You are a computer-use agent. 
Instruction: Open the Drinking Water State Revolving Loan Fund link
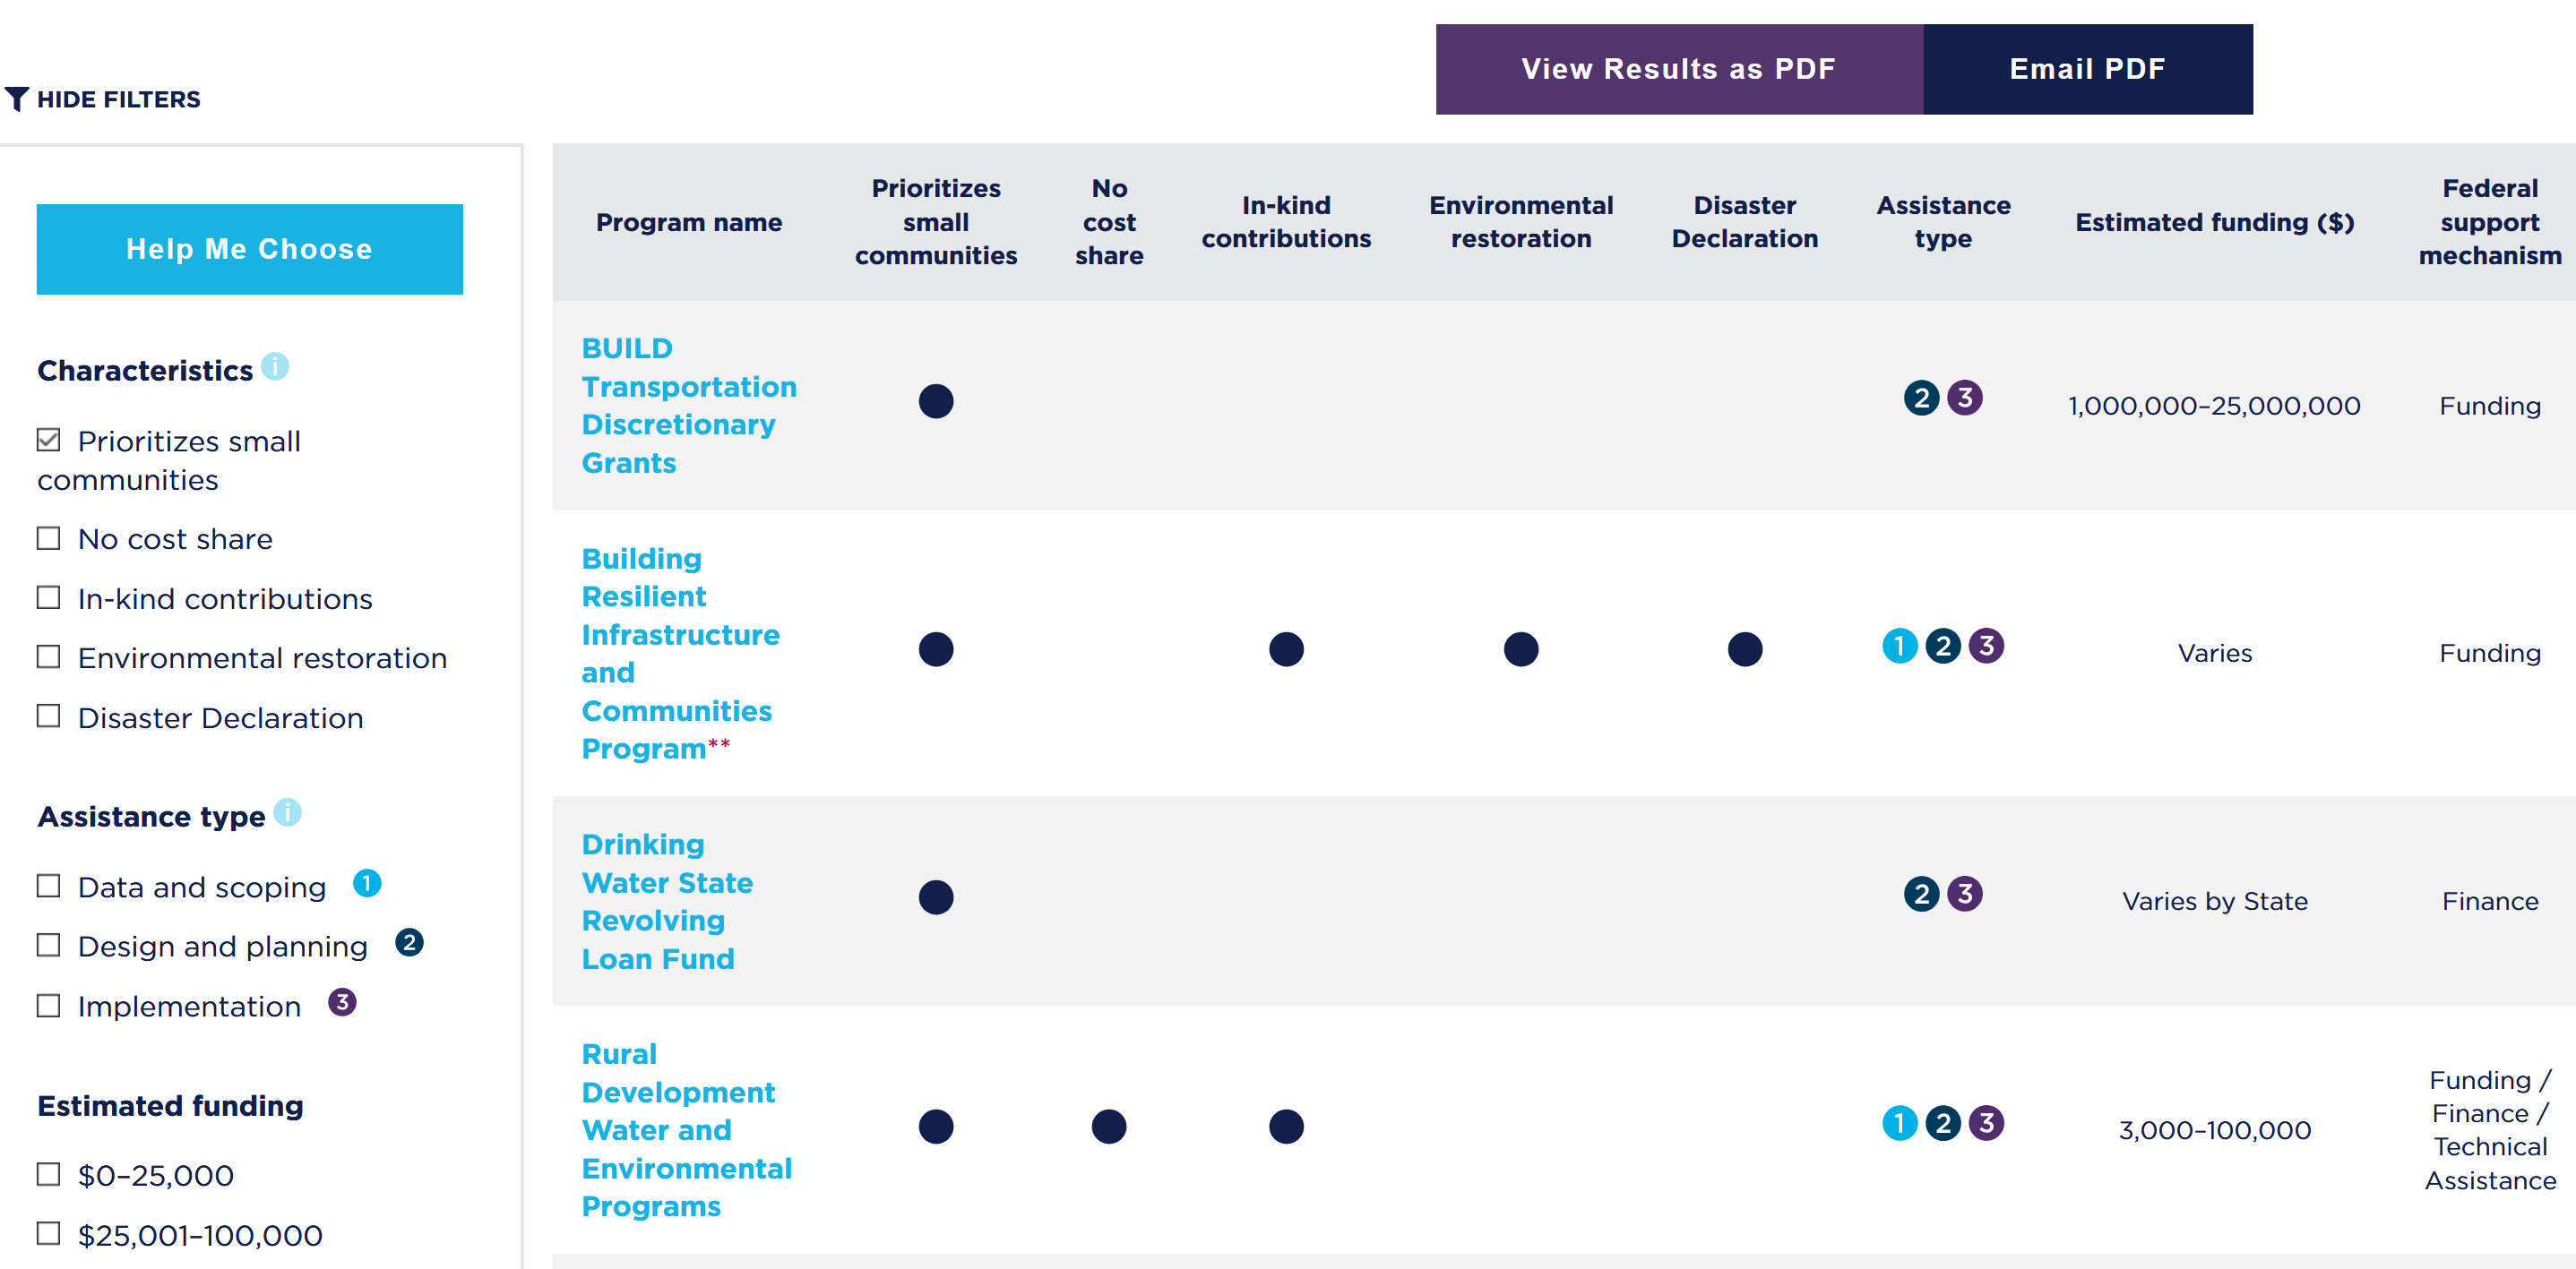[x=667, y=901]
